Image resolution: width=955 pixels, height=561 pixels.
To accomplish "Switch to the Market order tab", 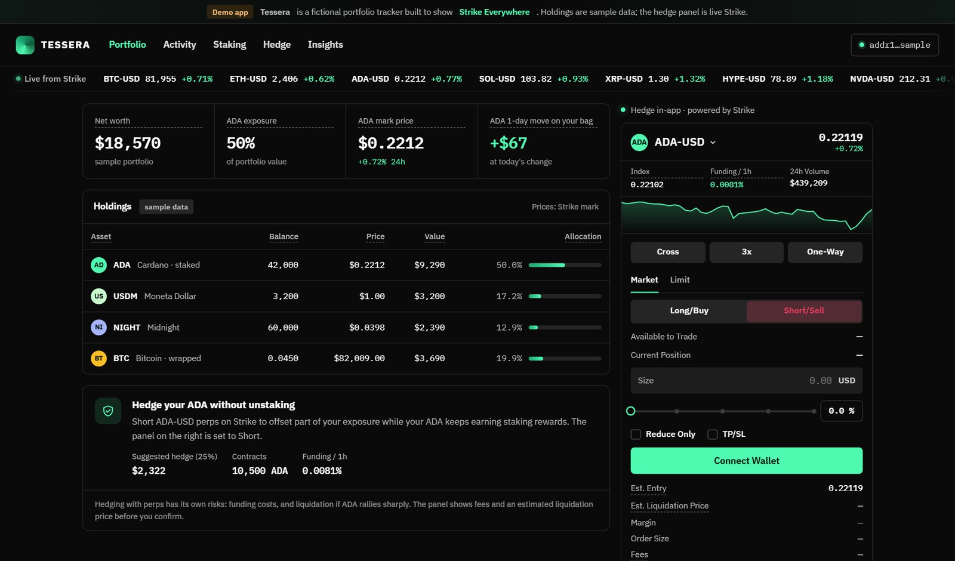I will pos(644,280).
